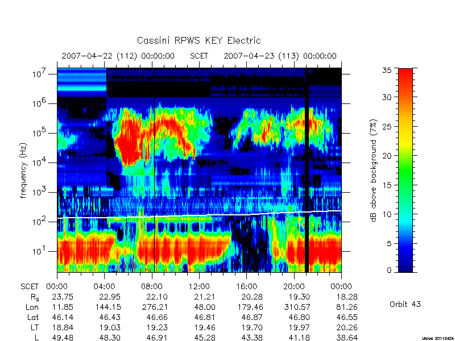Select the Rs value 18.28

coord(346,297)
